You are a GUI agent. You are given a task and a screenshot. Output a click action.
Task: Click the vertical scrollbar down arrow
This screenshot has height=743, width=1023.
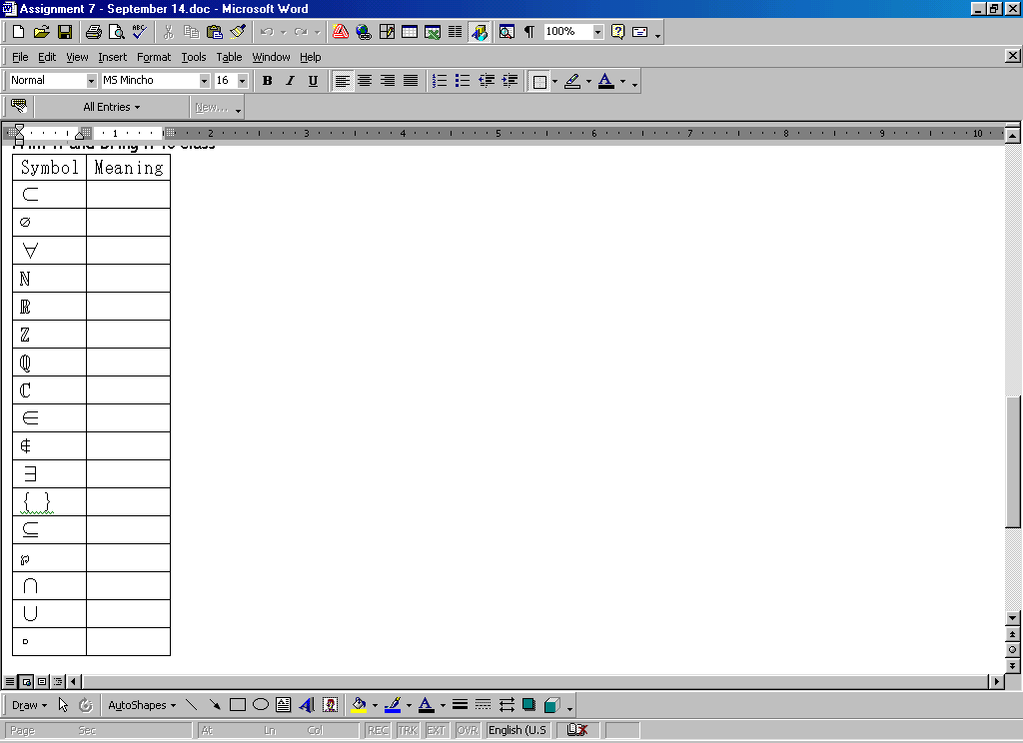pyautogui.click(x=1013, y=618)
